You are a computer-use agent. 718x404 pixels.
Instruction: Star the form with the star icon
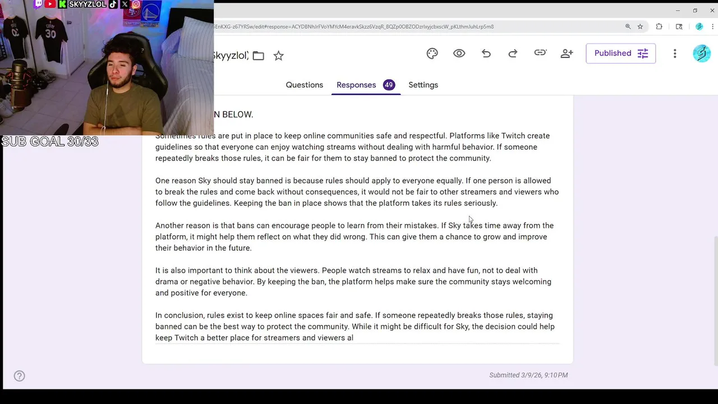click(x=278, y=56)
